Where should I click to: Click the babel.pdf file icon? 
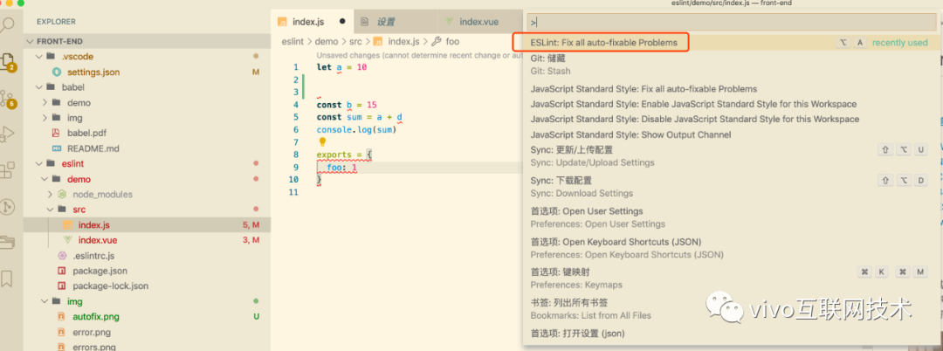pos(57,133)
